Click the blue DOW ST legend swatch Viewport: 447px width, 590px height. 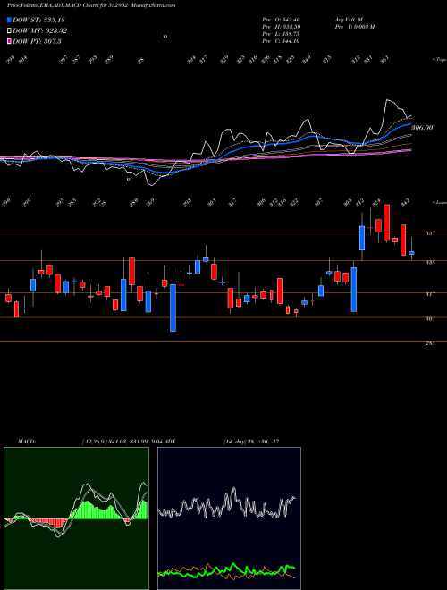tap(9, 20)
